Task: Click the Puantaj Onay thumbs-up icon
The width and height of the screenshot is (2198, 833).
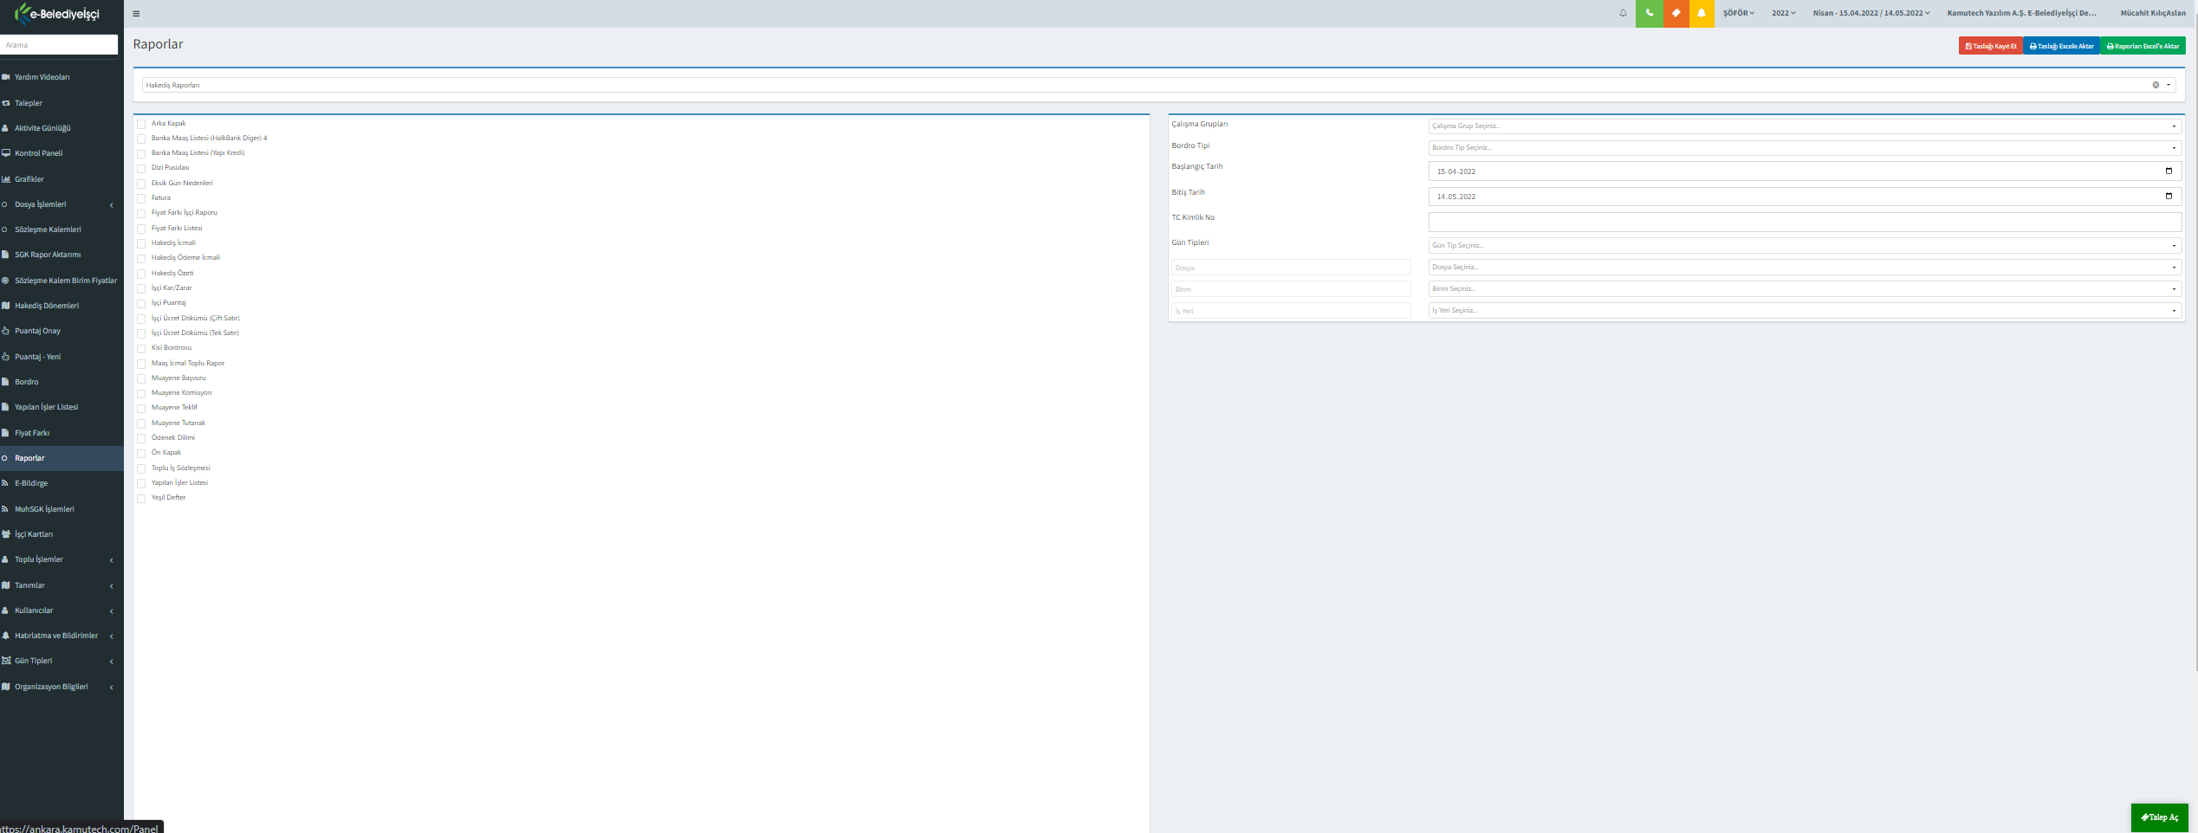Action: point(6,331)
